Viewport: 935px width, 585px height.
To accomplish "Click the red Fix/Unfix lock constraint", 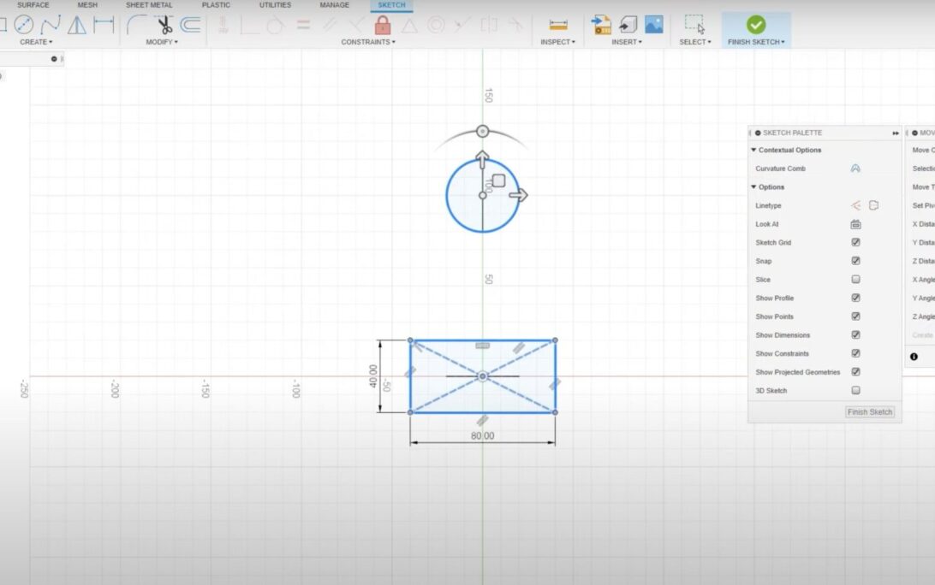I will [383, 25].
